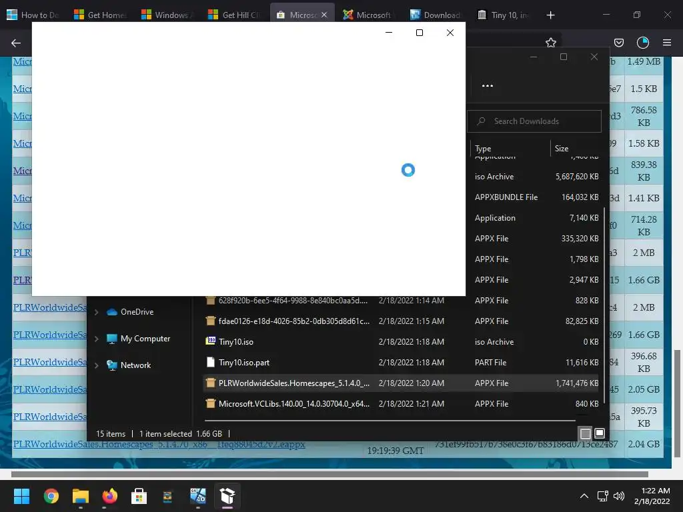Select the Tiny10.iso.part file
The height and width of the screenshot is (512, 683).
pos(401,362)
